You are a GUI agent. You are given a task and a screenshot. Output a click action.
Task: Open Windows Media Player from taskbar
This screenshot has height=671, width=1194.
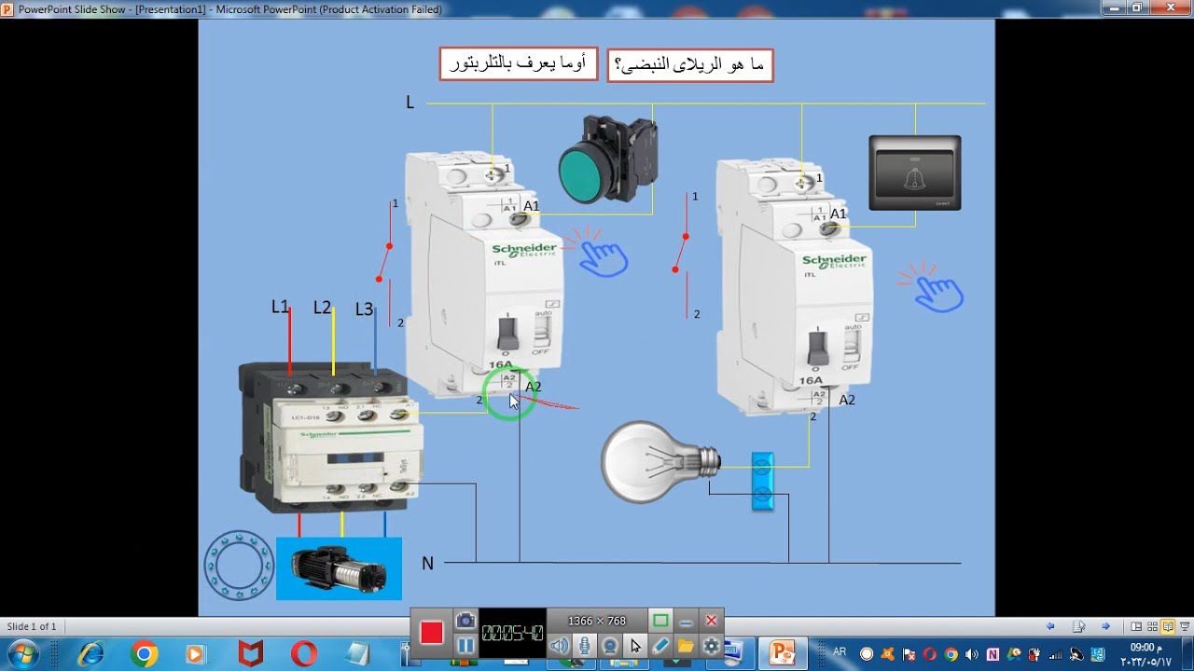[x=197, y=654]
